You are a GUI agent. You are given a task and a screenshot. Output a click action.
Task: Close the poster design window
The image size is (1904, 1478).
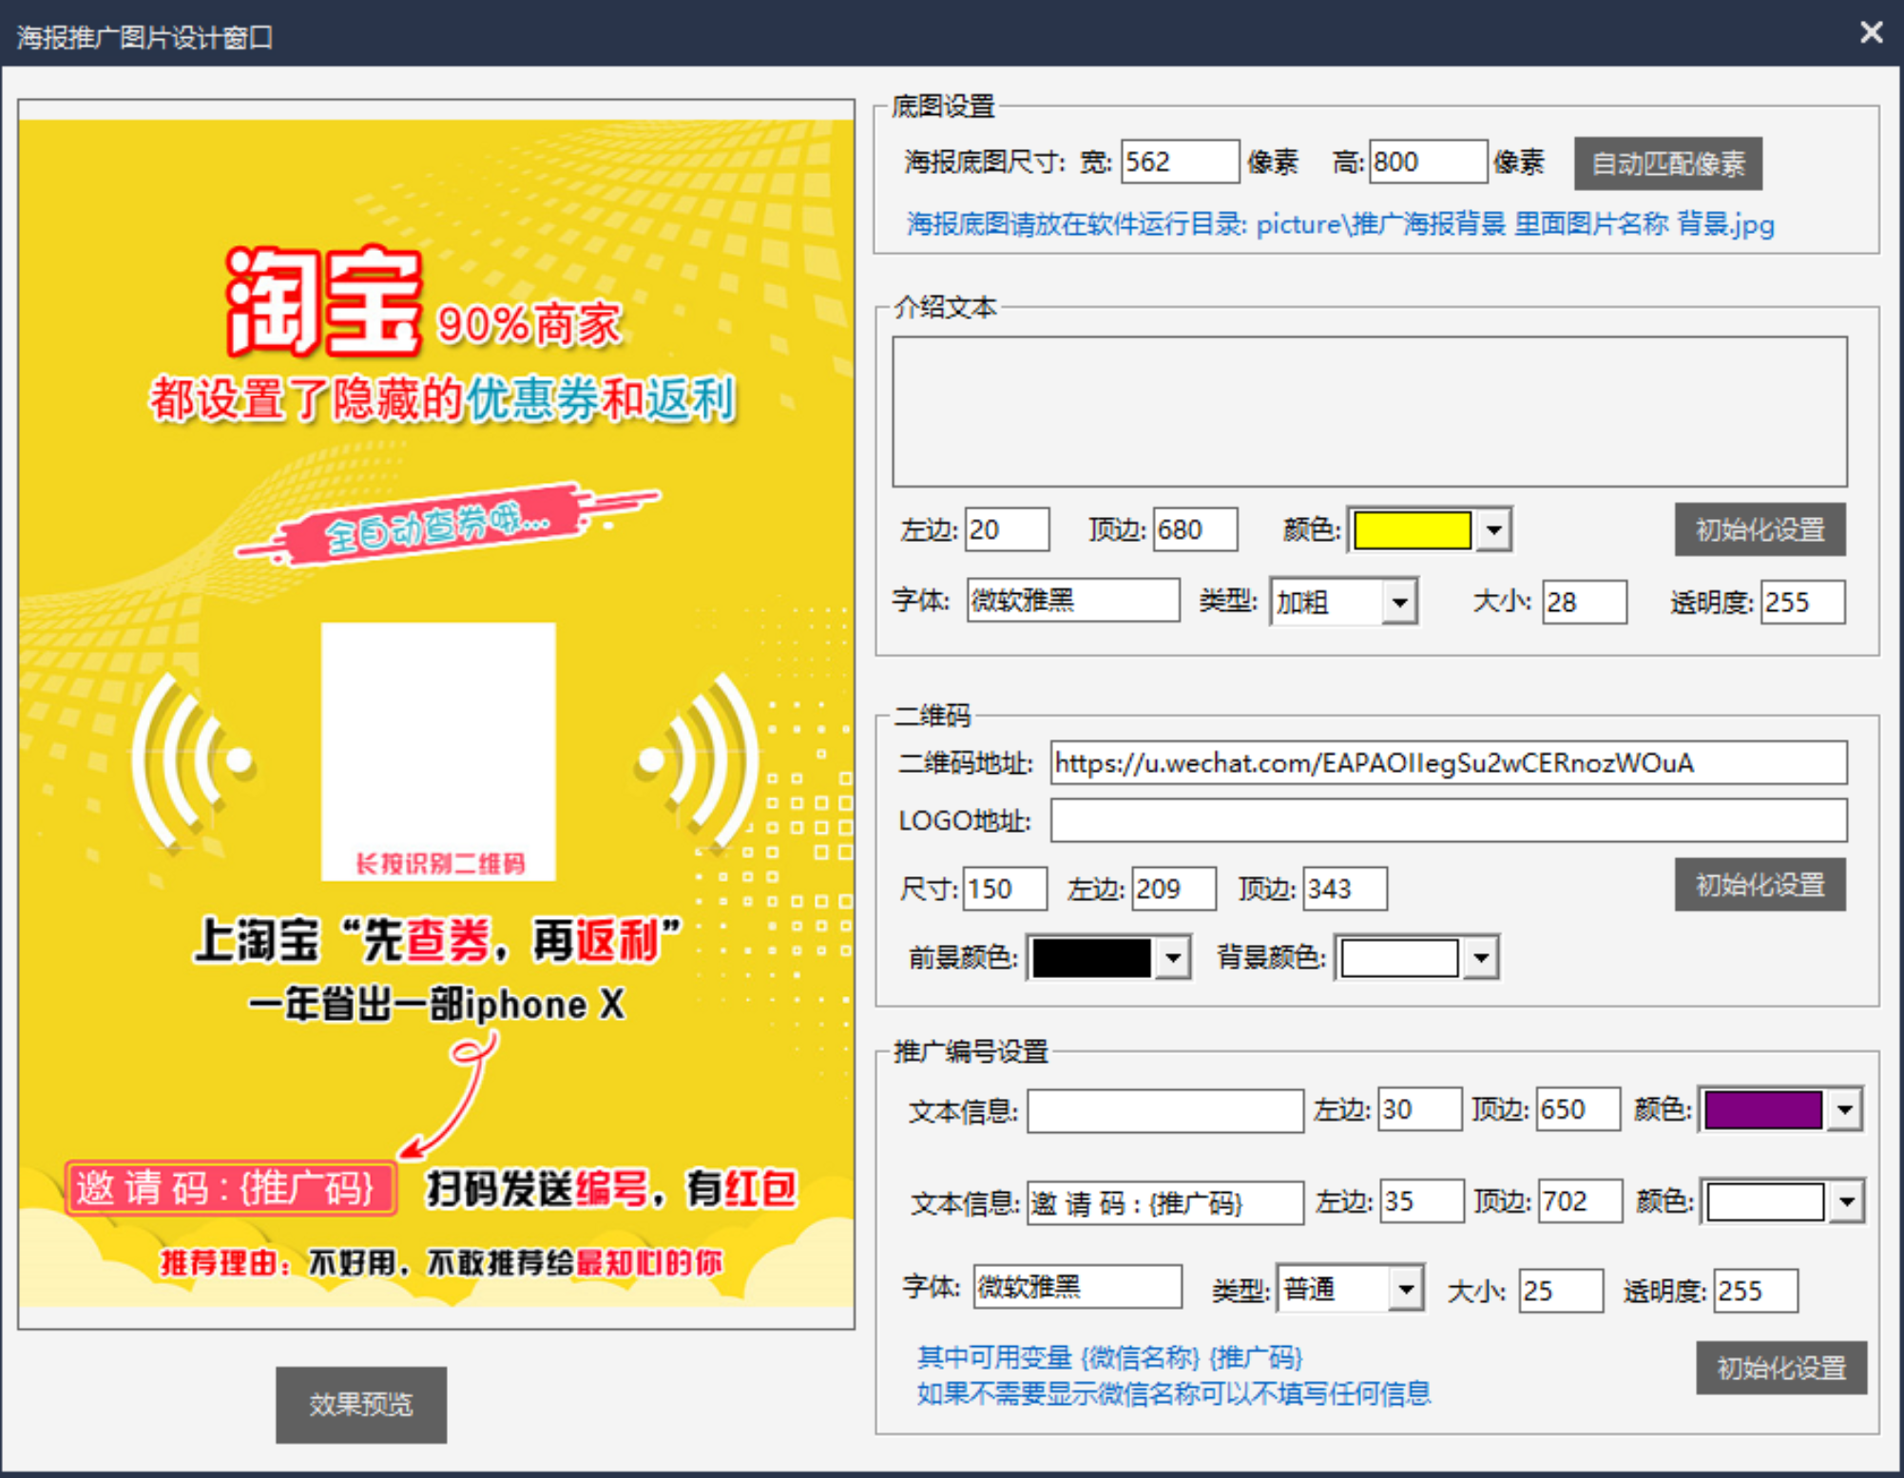tap(1871, 33)
